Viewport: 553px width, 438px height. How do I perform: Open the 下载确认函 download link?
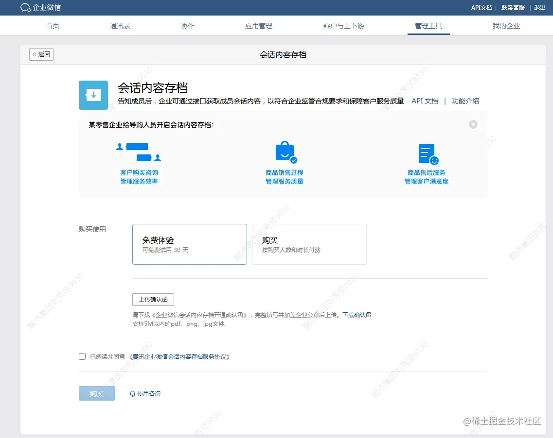tap(357, 315)
